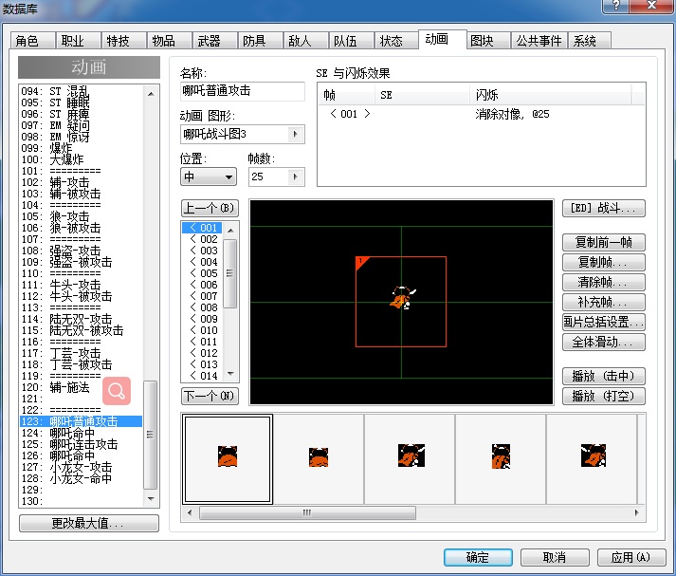Viewport: 676px width, 576px height.
Task: Open 图片总括设置... dialog
Action: (x=604, y=322)
